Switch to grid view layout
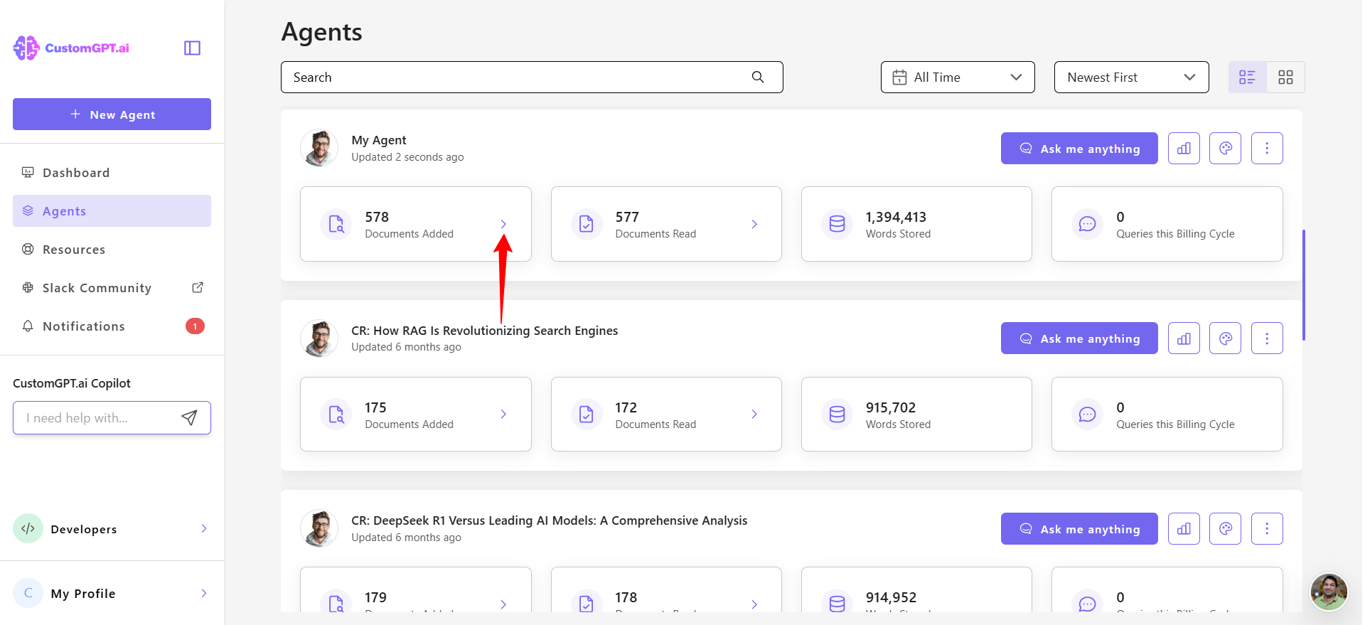Screen dimensions: 1365x625 pos(1285,77)
